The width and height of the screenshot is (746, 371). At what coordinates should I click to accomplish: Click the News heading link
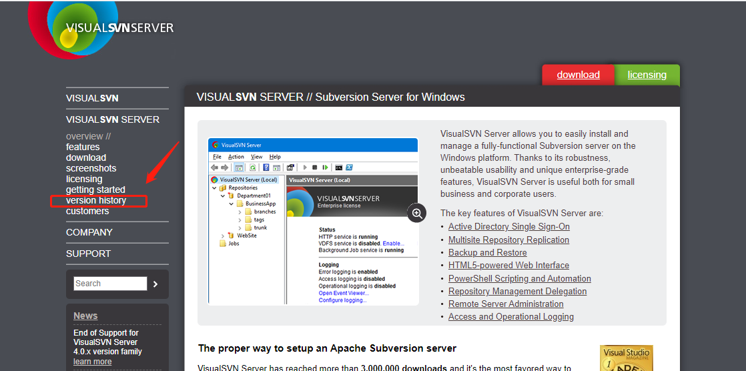85,316
